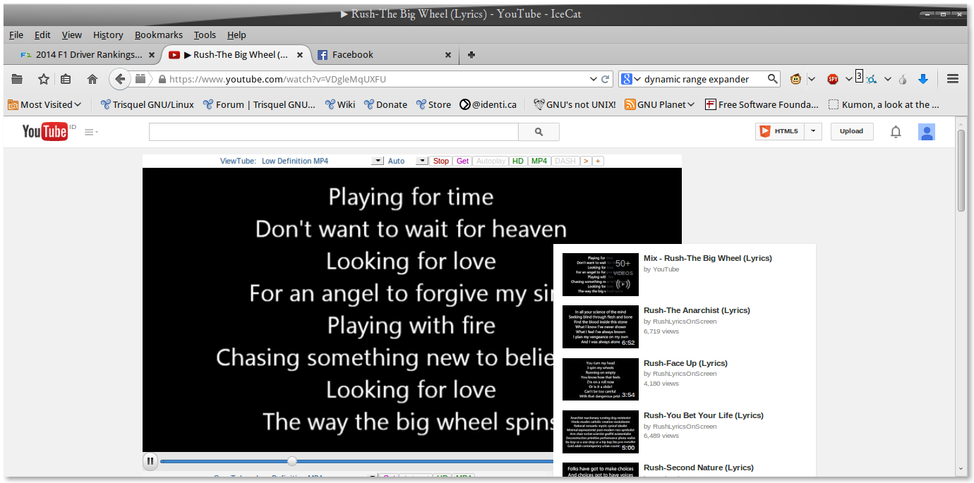Switch to the Facebook tab
Screen dimensions: 974x483
click(x=353, y=54)
